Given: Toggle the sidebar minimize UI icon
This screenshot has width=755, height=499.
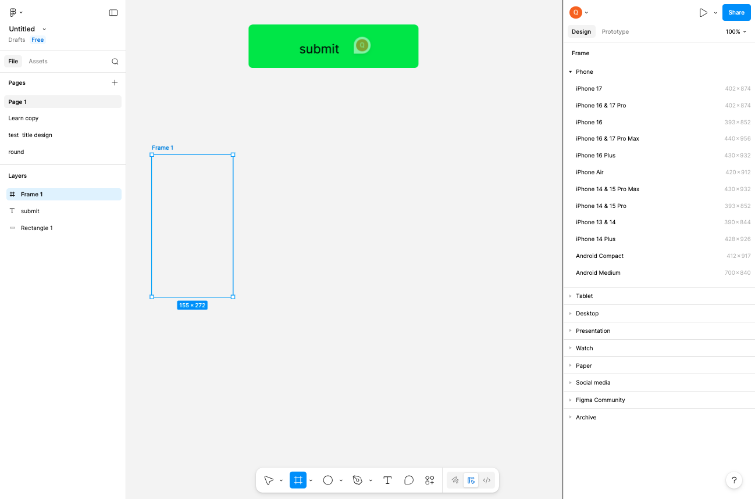Looking at the screenshot, I should point(113,12).
